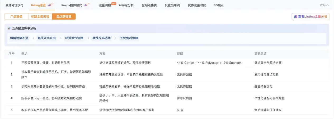Collapse the panel with 收起
This screenshot has width=334, height=119.
click(x=324, y=5)
